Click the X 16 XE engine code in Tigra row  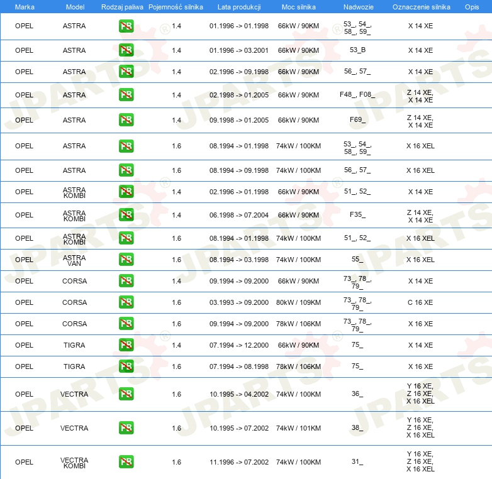[x=420, y=366]
